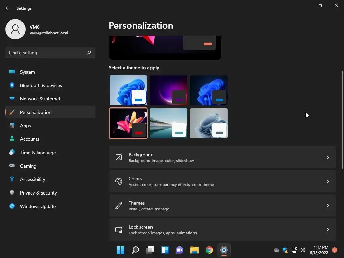344x258 pixels.
Task: Open the notification badge showing 1
Action: (x=334, y=250)
